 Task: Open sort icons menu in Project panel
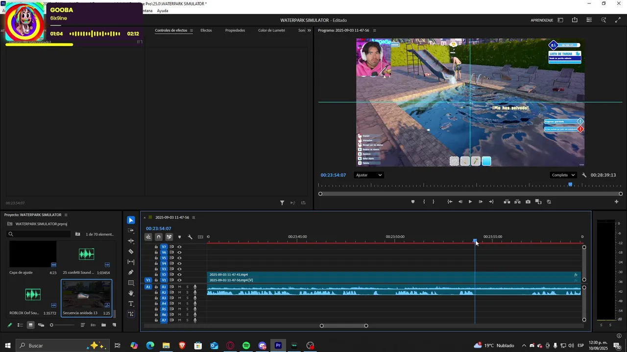coord(83,325)
